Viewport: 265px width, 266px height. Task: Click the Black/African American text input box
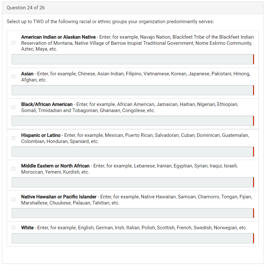pos(132,121)
